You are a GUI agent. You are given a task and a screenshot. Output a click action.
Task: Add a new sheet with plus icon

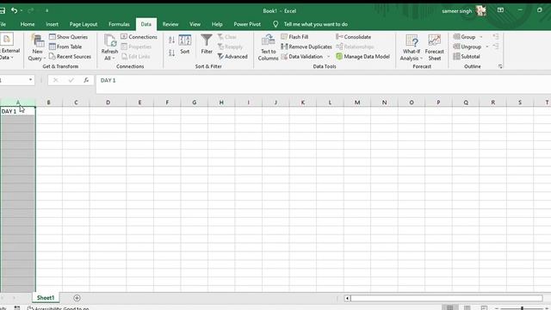tap(77, 298)
